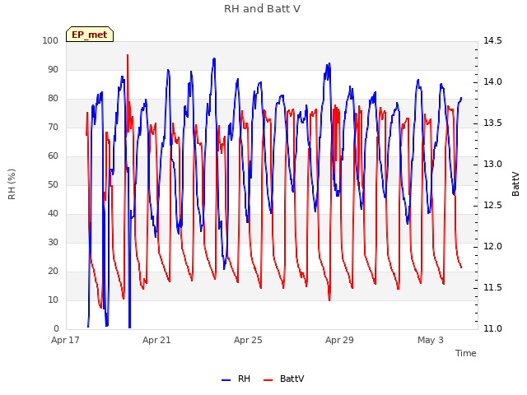Click the 'May 3' x-axis label
The image size is (527, 395).
click(431, 340)
